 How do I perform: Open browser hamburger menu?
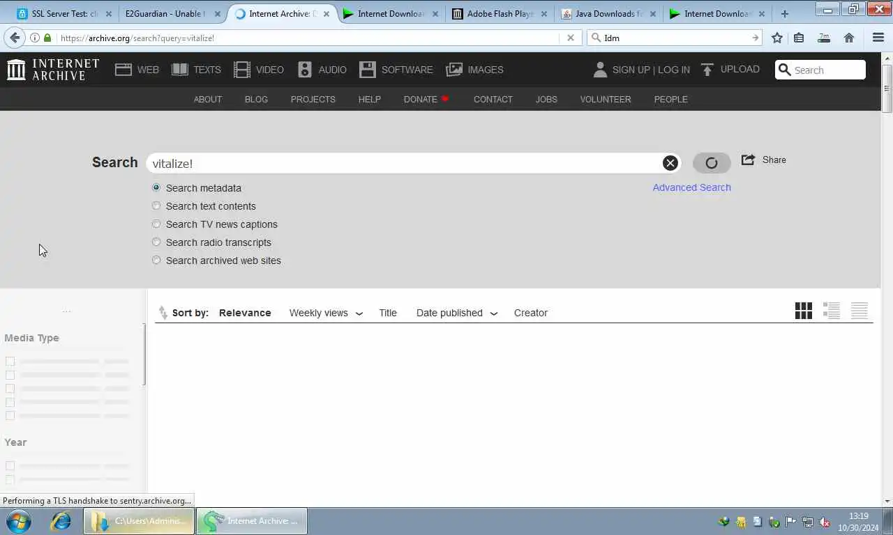coord(878,38)
